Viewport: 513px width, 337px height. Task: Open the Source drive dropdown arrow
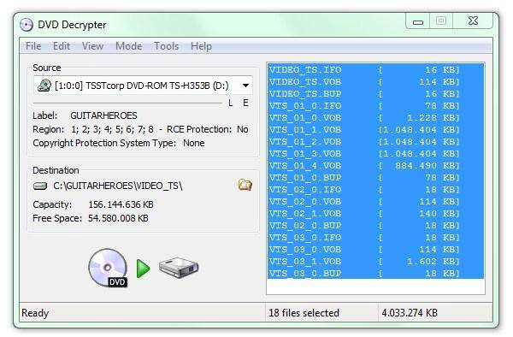point(245,86)
